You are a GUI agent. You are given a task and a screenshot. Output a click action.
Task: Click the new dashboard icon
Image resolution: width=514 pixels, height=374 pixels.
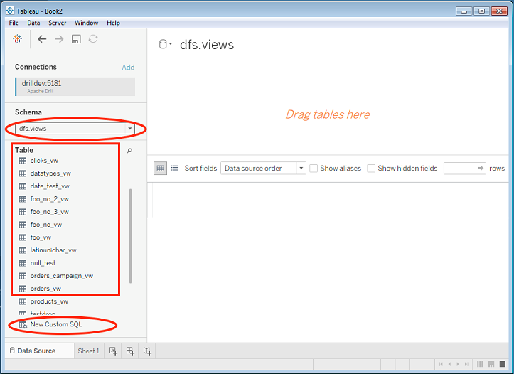(x=130, y=351)
